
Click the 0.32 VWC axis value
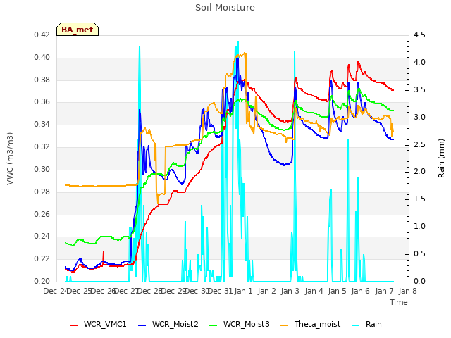point(42,147)
